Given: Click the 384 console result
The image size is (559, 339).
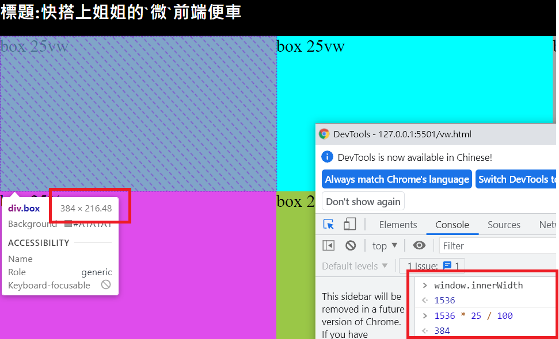Looking at the screenshot, I should tap(442, 331).
